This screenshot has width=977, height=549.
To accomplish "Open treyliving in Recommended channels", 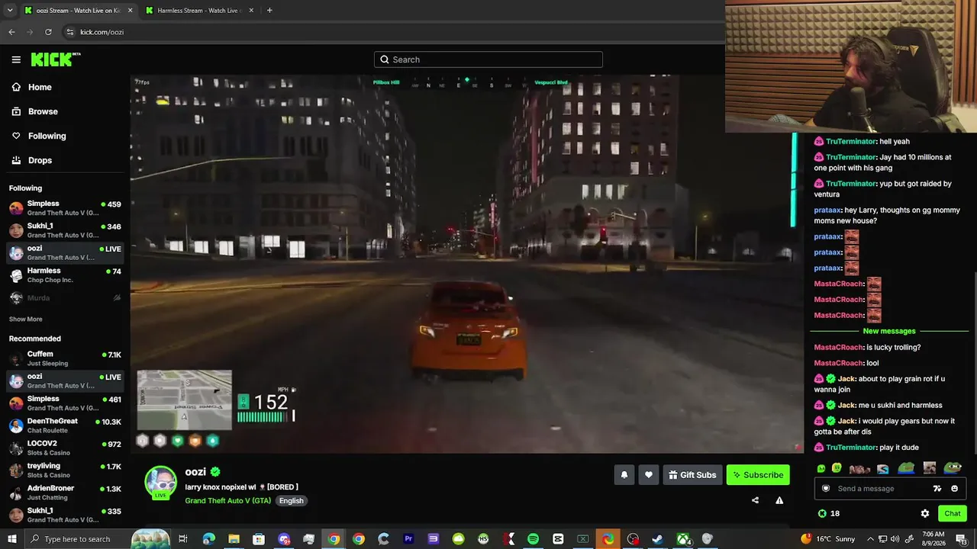I will pos(65,470).
